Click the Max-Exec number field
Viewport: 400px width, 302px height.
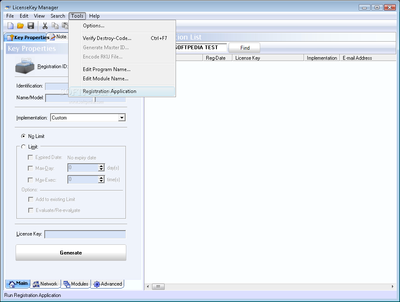(x=83, y=179)
